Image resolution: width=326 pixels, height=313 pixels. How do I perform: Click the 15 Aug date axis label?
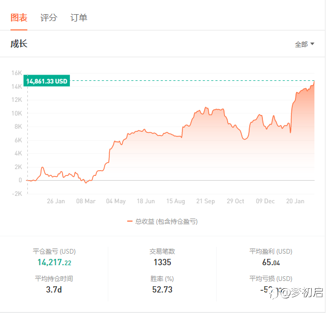[x=176, y=201]
